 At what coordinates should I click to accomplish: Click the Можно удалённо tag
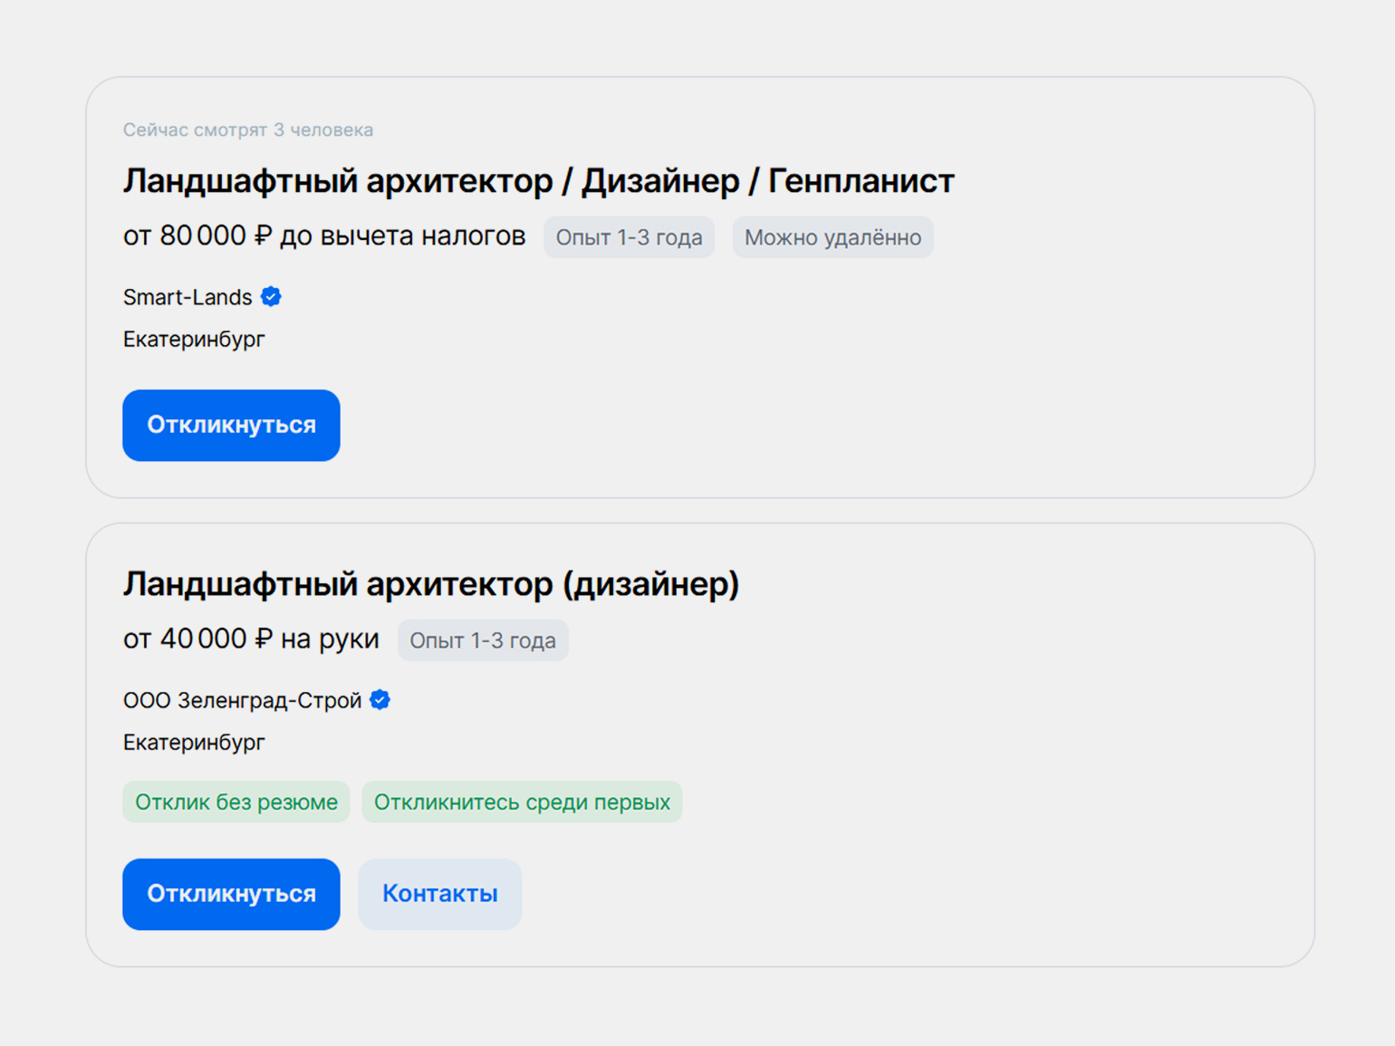[x=832, y=237]
